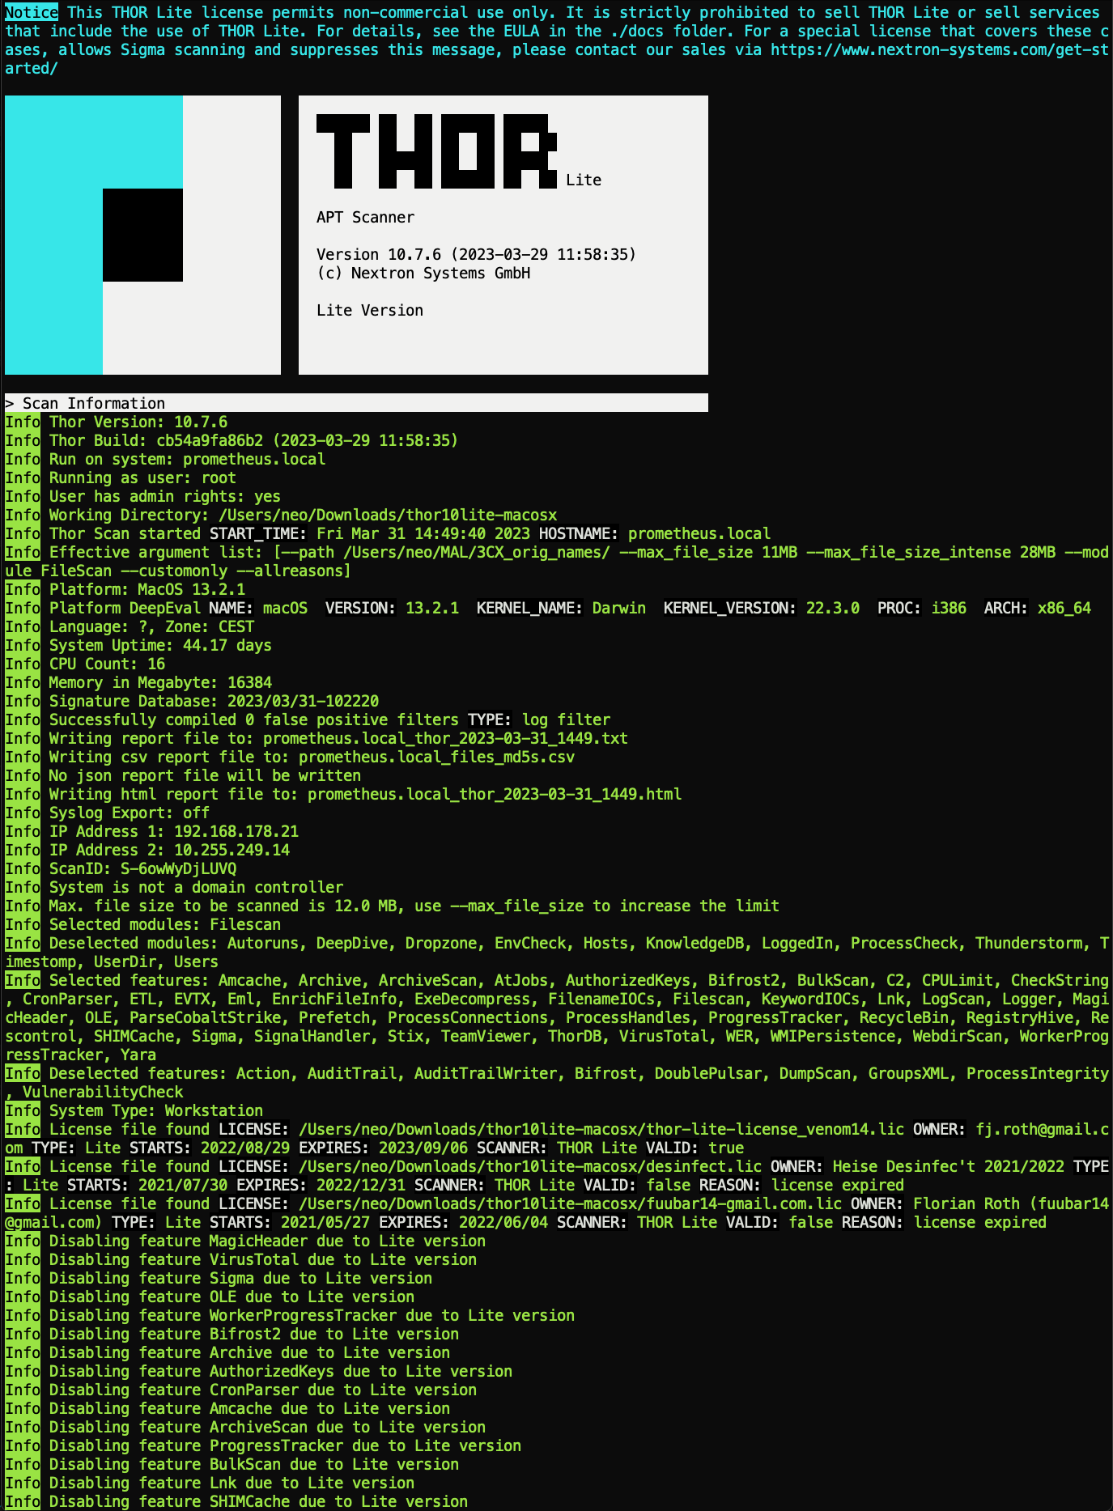Select IP address 192.168.178.21

pyautogui.click(x=236, y=831)
